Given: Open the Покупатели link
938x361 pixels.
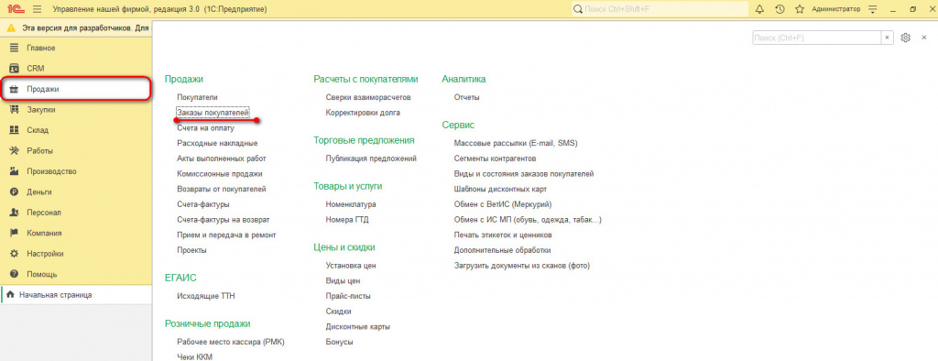Looking at the screenshot, I should [x=198, y=97].
